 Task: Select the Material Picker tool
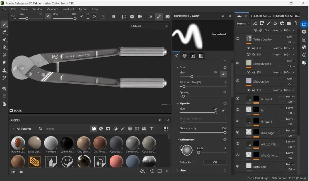[x=4, y=78]
